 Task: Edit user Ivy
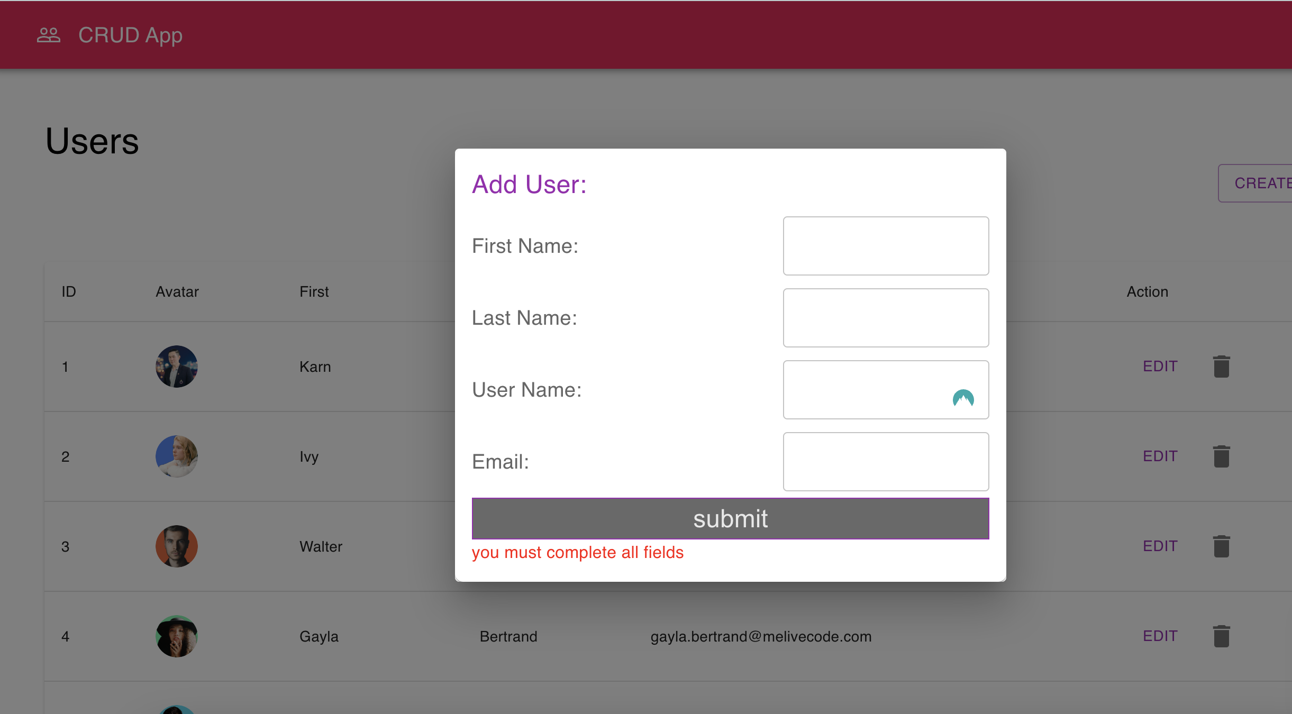(1160, 456)
